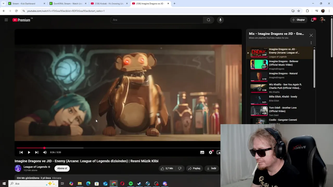Close the Mix playlist panel

pos(311,35)
